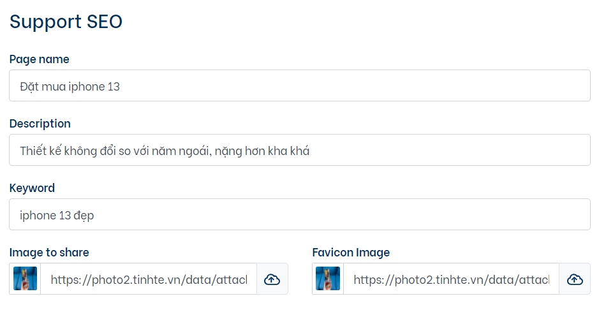
Task: Click the Image to share URL field
Action: 149,279
